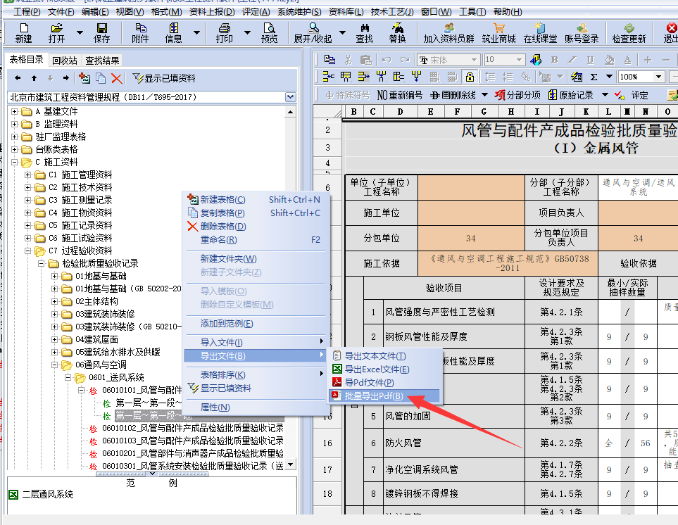The image size is (678, 525).
Task: Click the Underline U formatting icon
Action: point(590,60)
